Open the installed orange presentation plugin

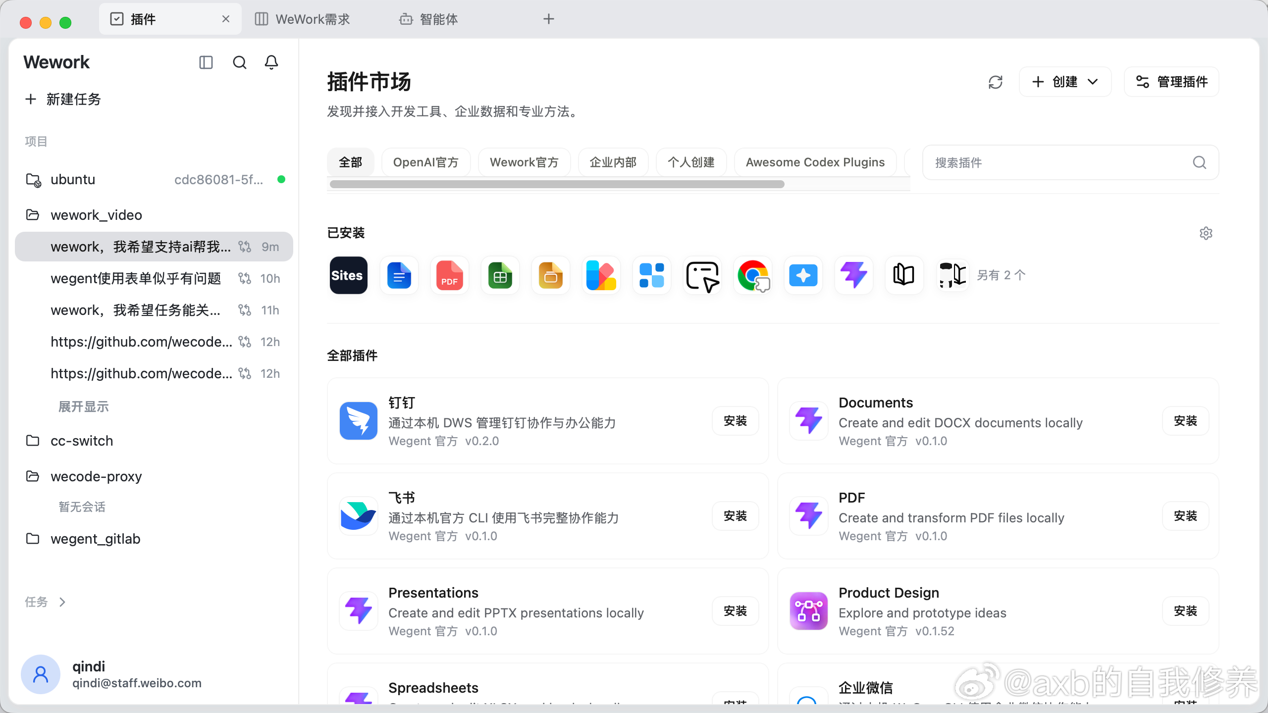tap(551, 275)
